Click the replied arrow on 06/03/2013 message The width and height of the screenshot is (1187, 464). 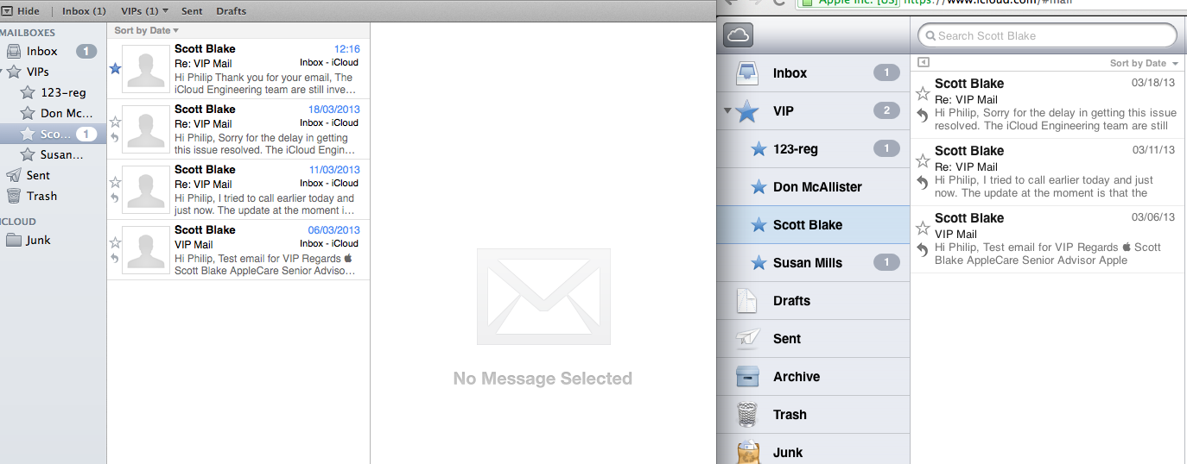[x=115, y=258]
